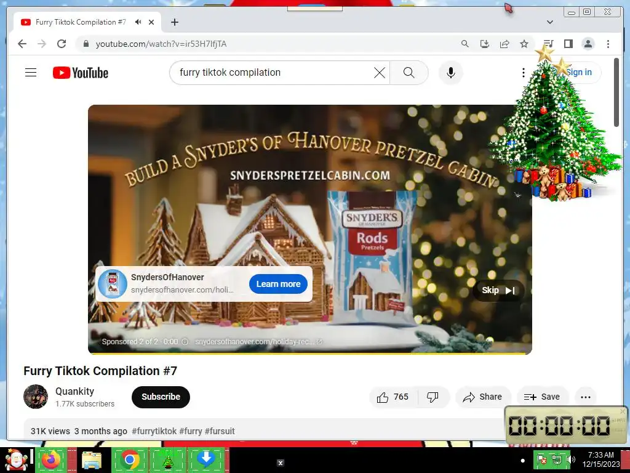
Task: Open the #furry hashtag
Action: click(191, 431)
